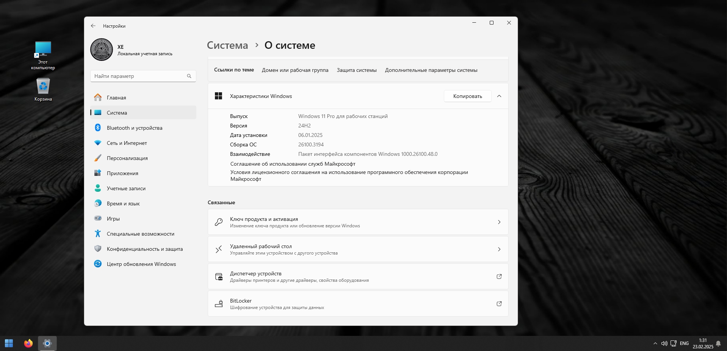Open Сеть и Интернет section

pos(127,143)
